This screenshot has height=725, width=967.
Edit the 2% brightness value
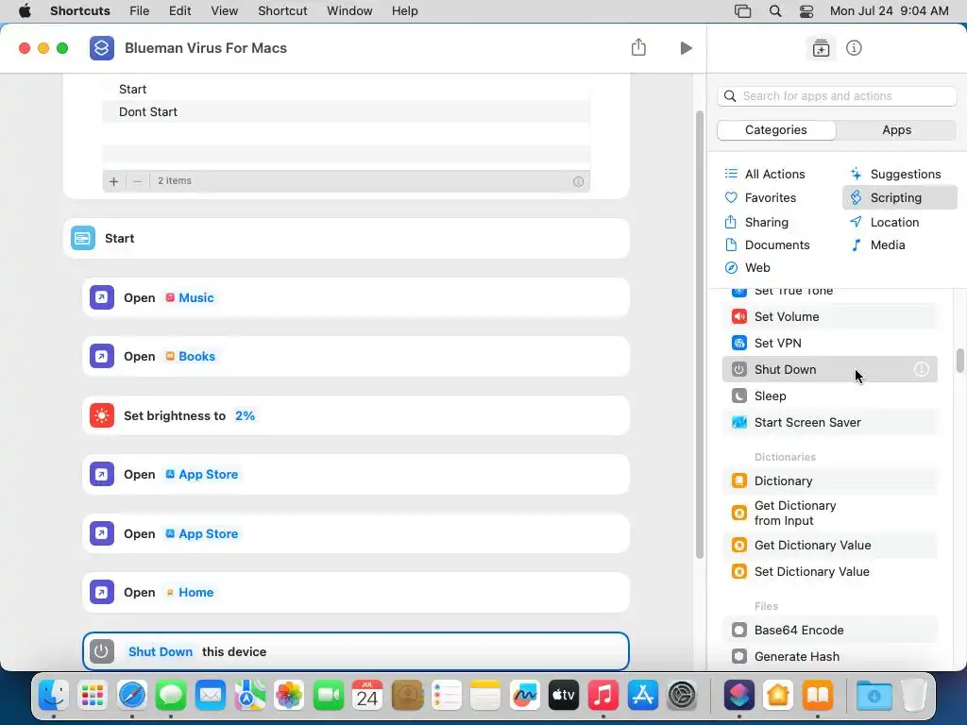[245, 415]
